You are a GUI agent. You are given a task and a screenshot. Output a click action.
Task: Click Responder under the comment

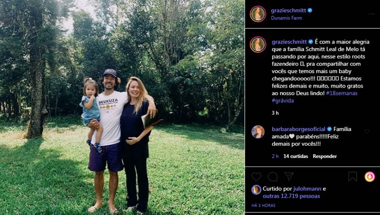pos(325,156)
